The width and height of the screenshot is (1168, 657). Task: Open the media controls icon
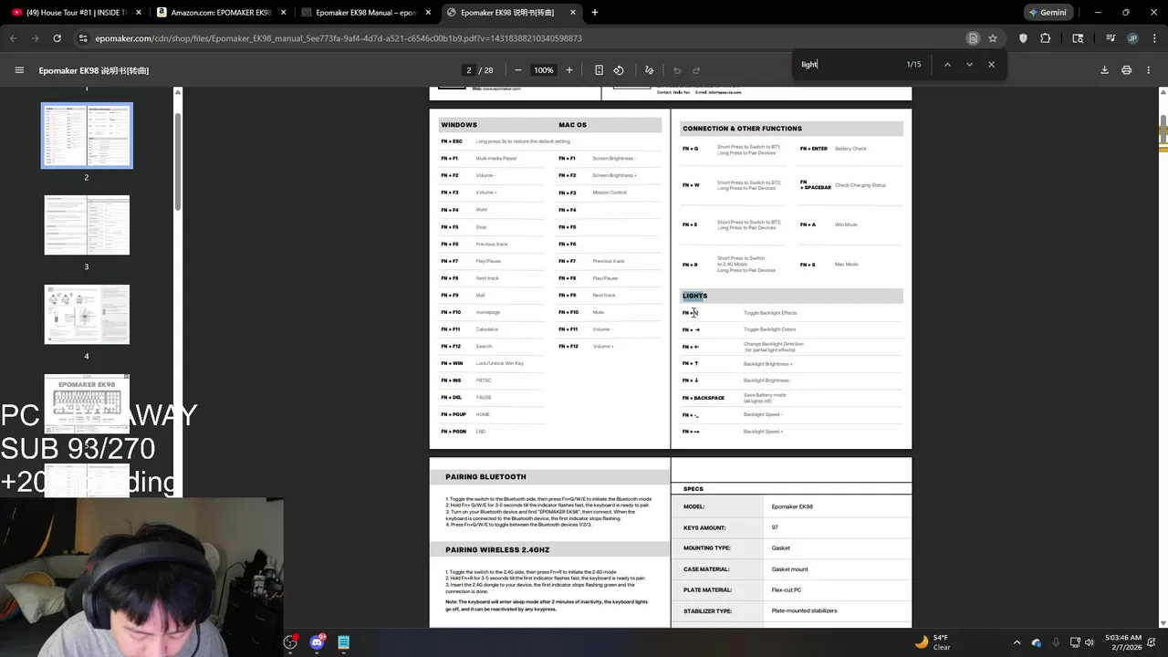[1111, 38]
